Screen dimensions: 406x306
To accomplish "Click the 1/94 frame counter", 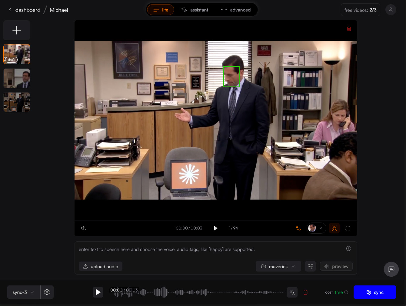I will [233, 228].
